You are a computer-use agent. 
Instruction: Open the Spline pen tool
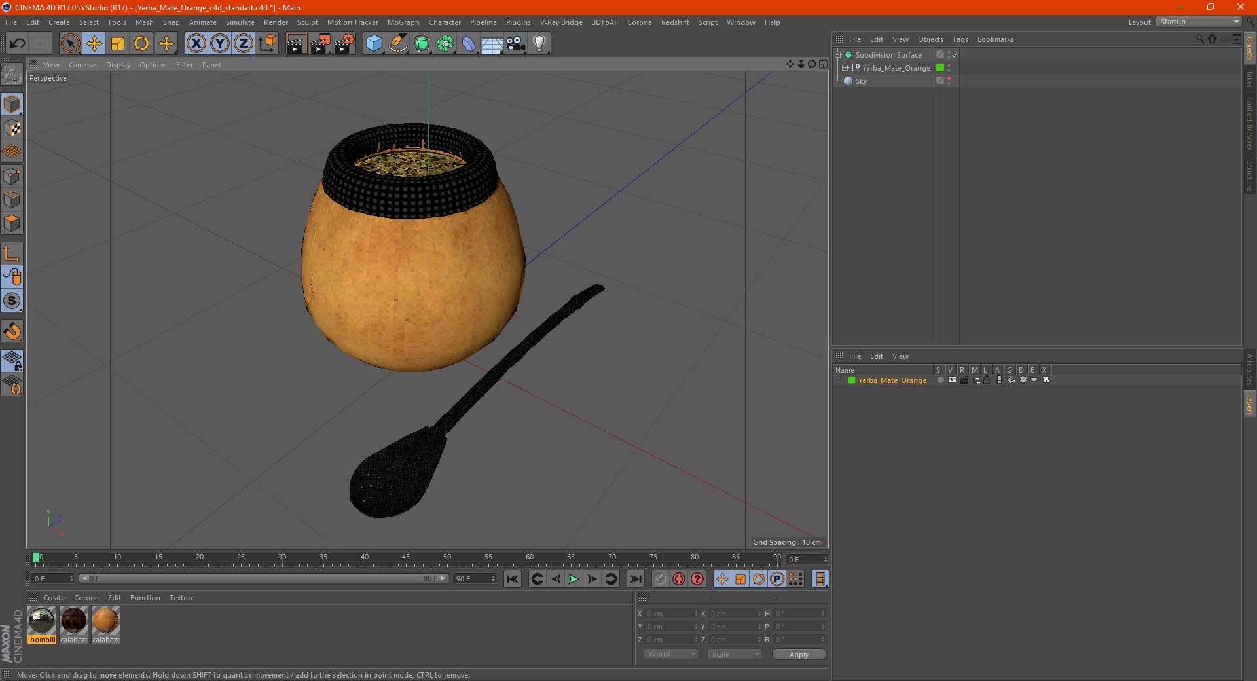[397, 44]
